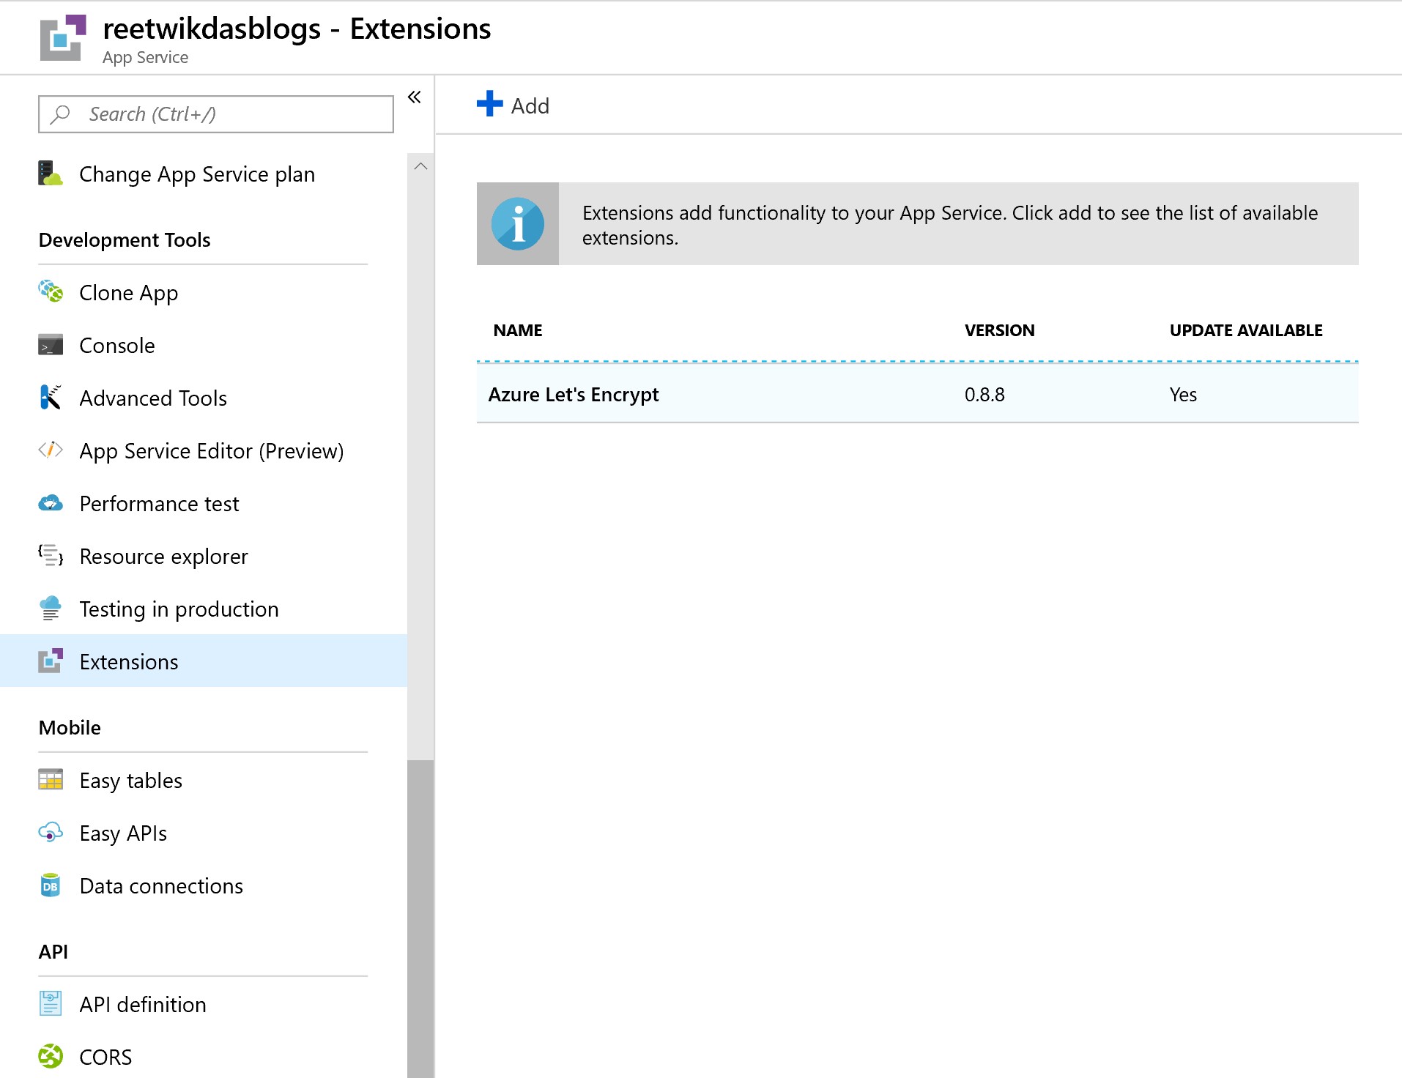
Task: Click the search magnifier icon
Action: (x=60, y=114)
